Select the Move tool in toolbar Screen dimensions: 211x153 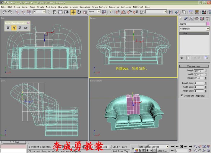(x=73, y=12)
